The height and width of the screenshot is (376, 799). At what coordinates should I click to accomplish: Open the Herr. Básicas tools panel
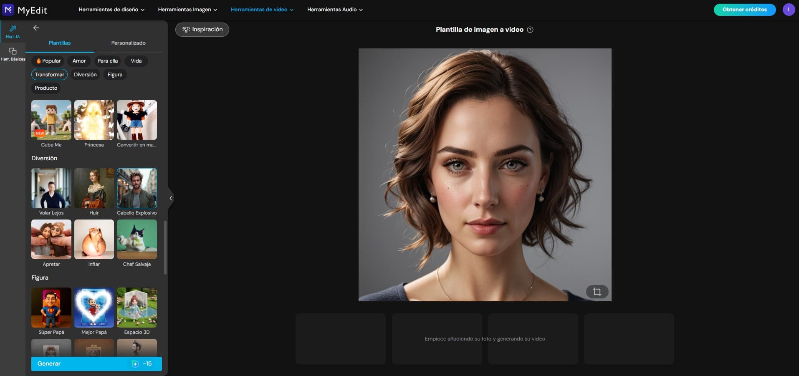pos(13,54)
